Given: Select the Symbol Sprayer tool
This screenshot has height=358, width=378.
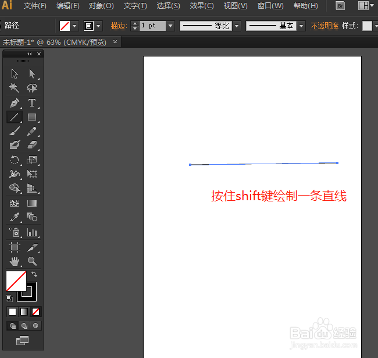Looking at the screenshot, I should (15, 232).
